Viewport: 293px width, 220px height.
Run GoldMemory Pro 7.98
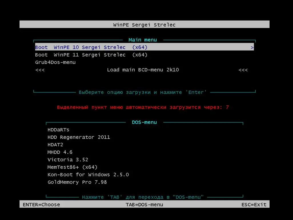click(x=77, y=182)
